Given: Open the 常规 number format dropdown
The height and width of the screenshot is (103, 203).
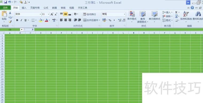Looking at the screenshot, I should click(x=124, y=14).
